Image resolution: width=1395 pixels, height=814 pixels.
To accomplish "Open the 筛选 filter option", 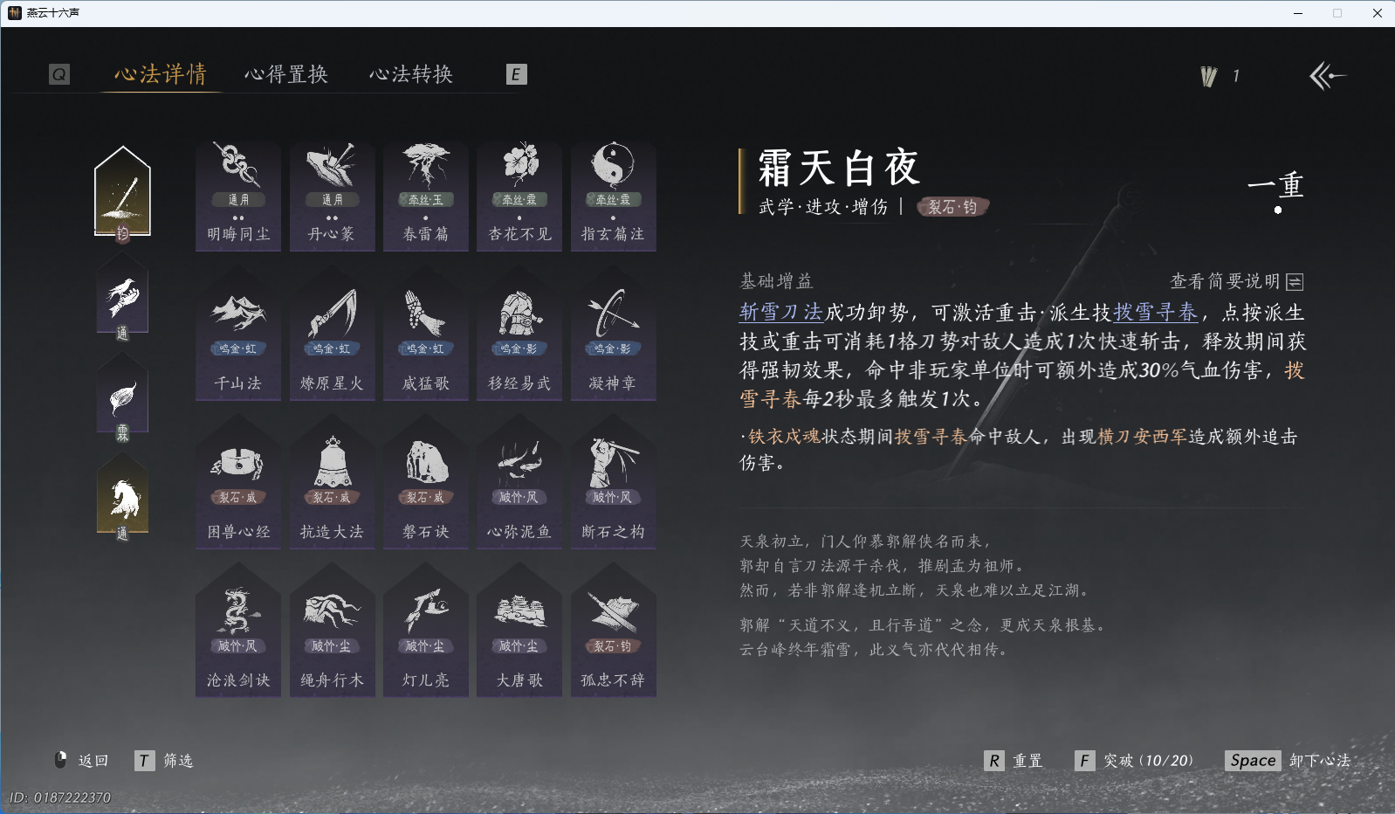I will (x=164, y=761).
